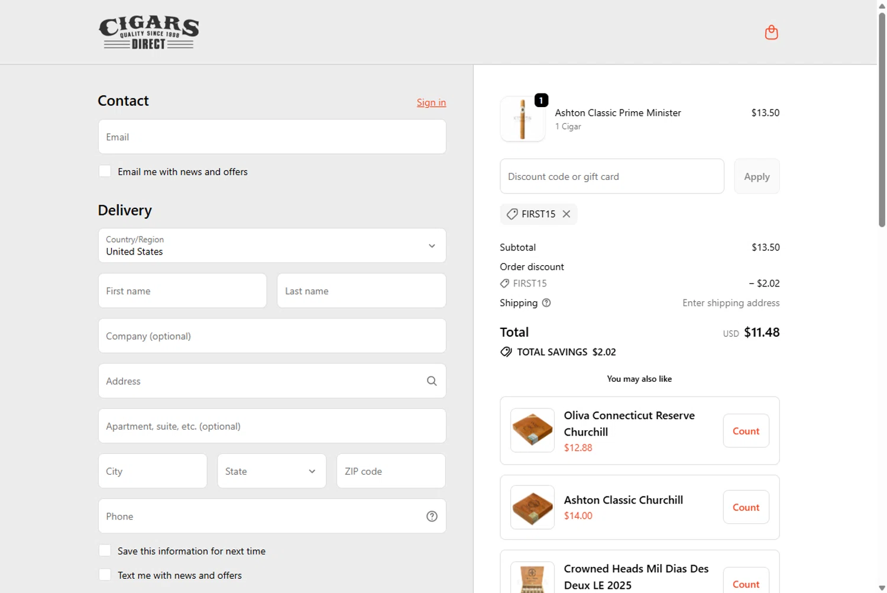
Task: Click the Last name field
Action: point(361,291)
